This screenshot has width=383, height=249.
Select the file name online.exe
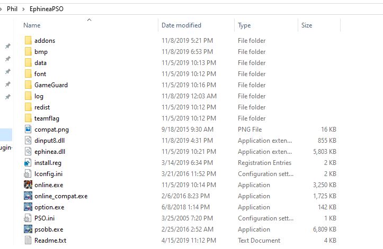pyautogui.click(x=49, y=185)
